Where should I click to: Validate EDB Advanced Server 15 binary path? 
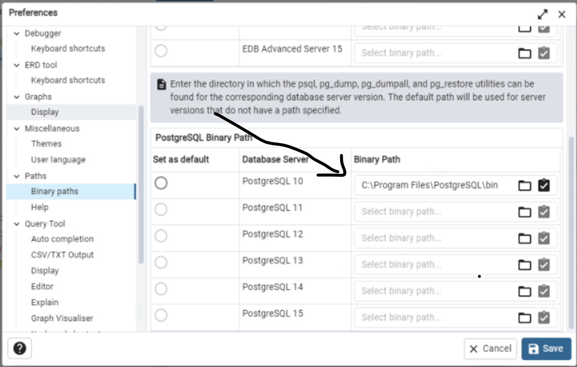click(x=544, y=53)
